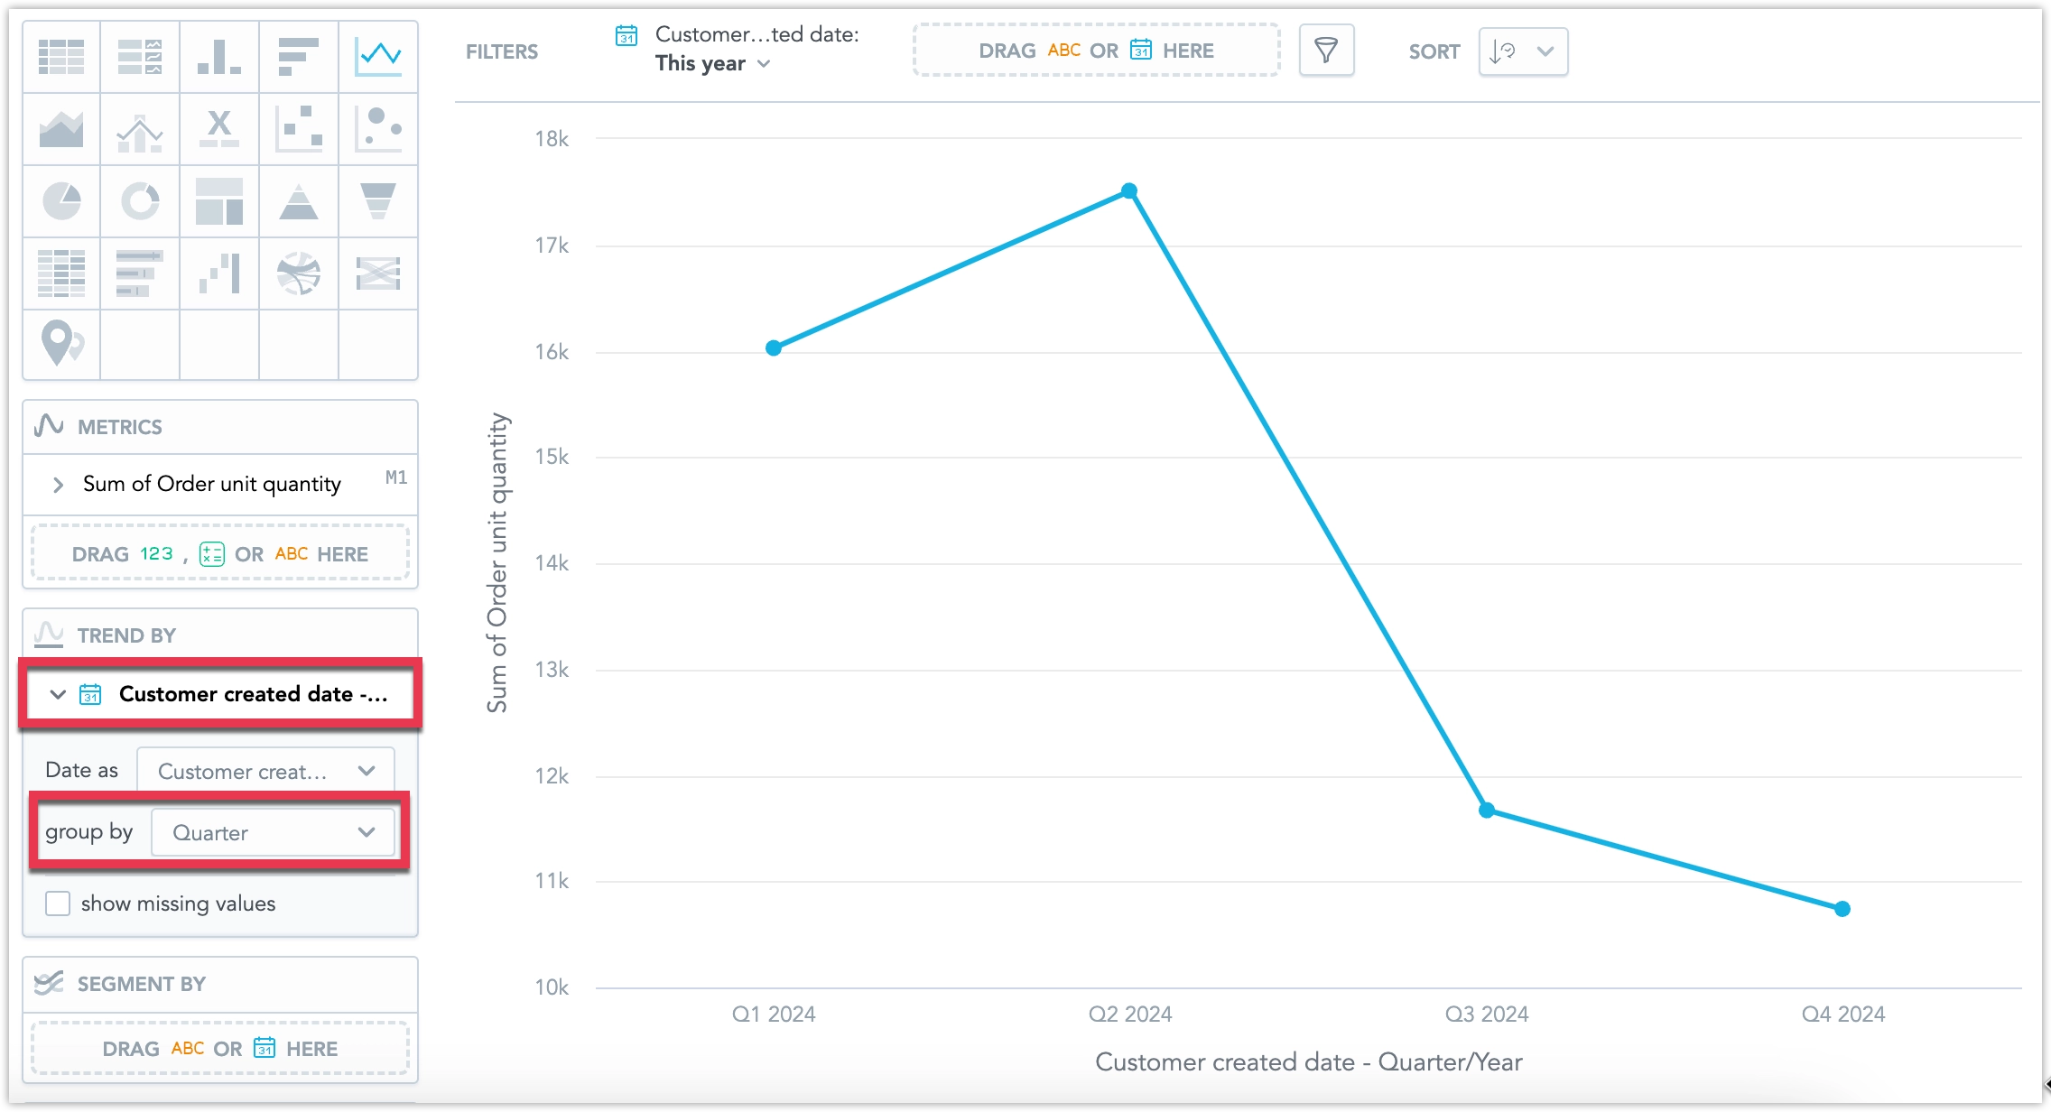Collapse the Customer created date trend field

[58, 694]
